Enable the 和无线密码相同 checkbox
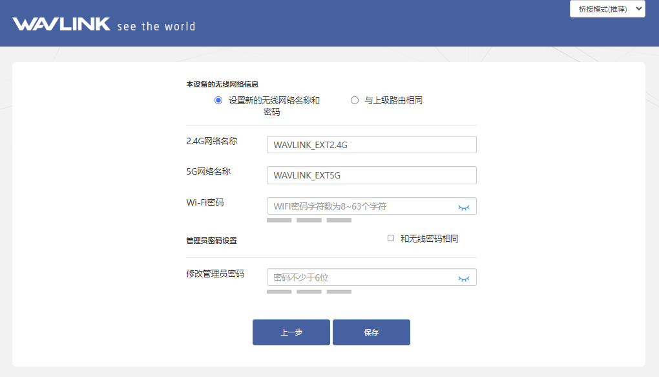The image size is (659, 377). [x=391, y=238]
